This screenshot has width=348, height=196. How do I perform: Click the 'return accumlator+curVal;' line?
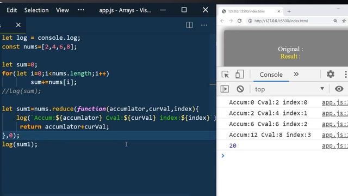(64, 127)
